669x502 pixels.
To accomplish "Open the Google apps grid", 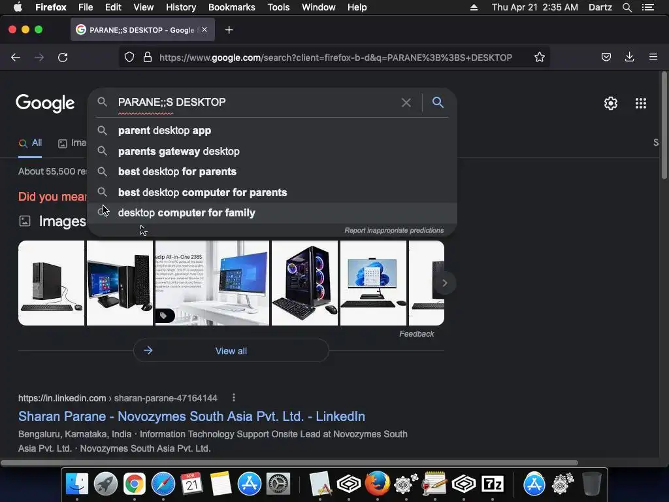I will point(641,103).
